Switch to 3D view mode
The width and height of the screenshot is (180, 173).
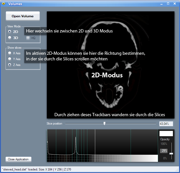click(10, 38)
